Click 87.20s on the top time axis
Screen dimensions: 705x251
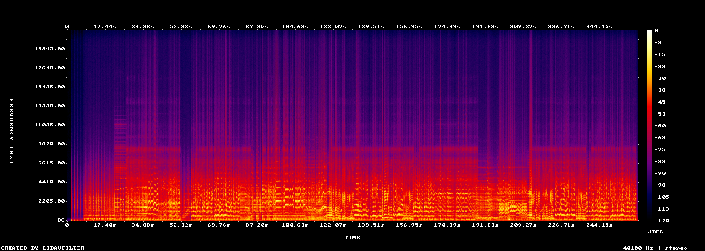pos(257,26)
